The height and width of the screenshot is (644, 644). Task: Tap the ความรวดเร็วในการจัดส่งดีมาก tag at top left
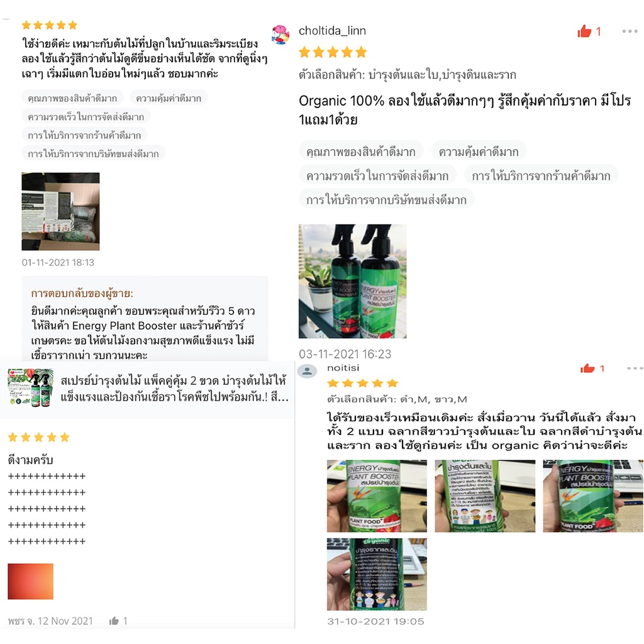click(x=86, y=116)
